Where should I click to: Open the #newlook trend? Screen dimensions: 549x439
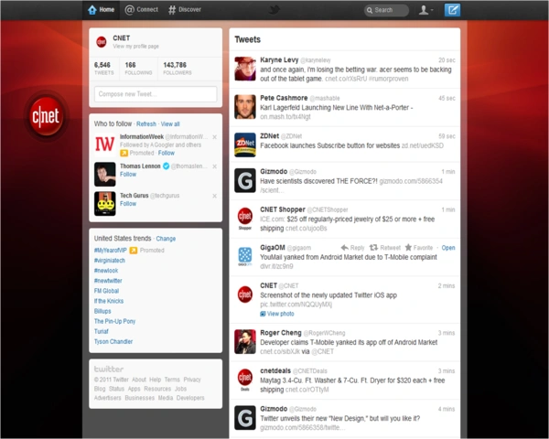coord(106,271)
